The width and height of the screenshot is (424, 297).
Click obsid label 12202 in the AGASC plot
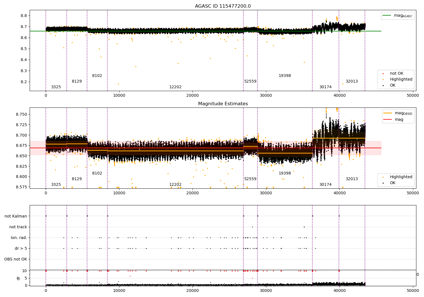pos(175,87)
